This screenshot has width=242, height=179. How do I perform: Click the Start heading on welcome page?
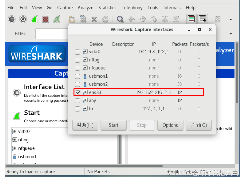(32, 113)
